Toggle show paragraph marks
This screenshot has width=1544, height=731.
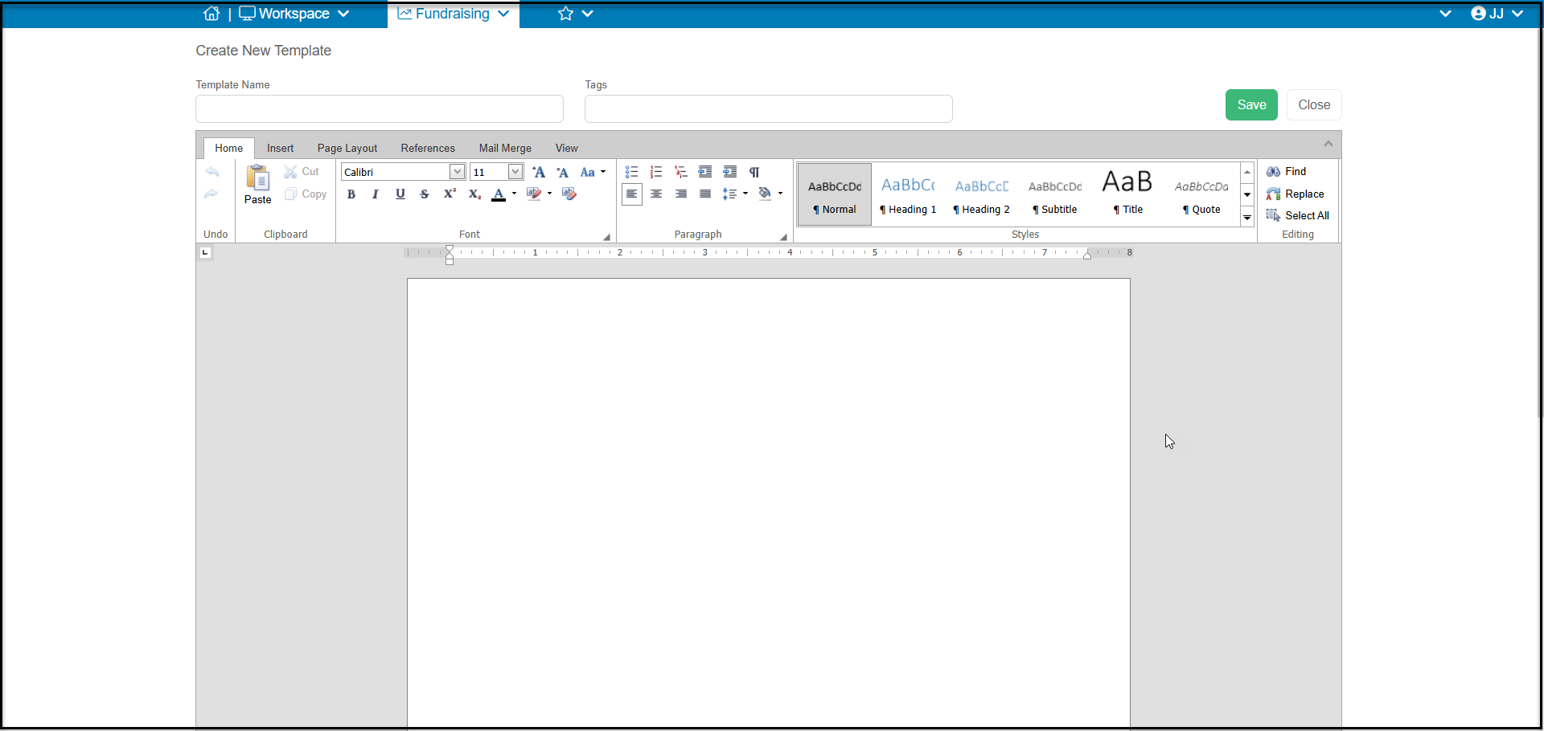pyautogui.click(x=754, y=172)
